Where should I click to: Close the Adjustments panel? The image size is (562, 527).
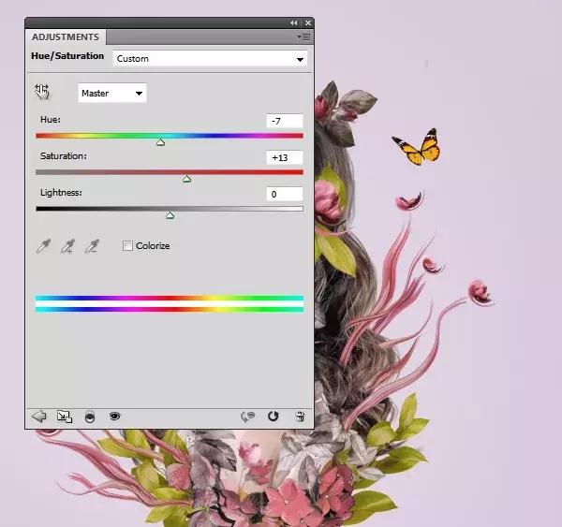click(x=308, y=22)
